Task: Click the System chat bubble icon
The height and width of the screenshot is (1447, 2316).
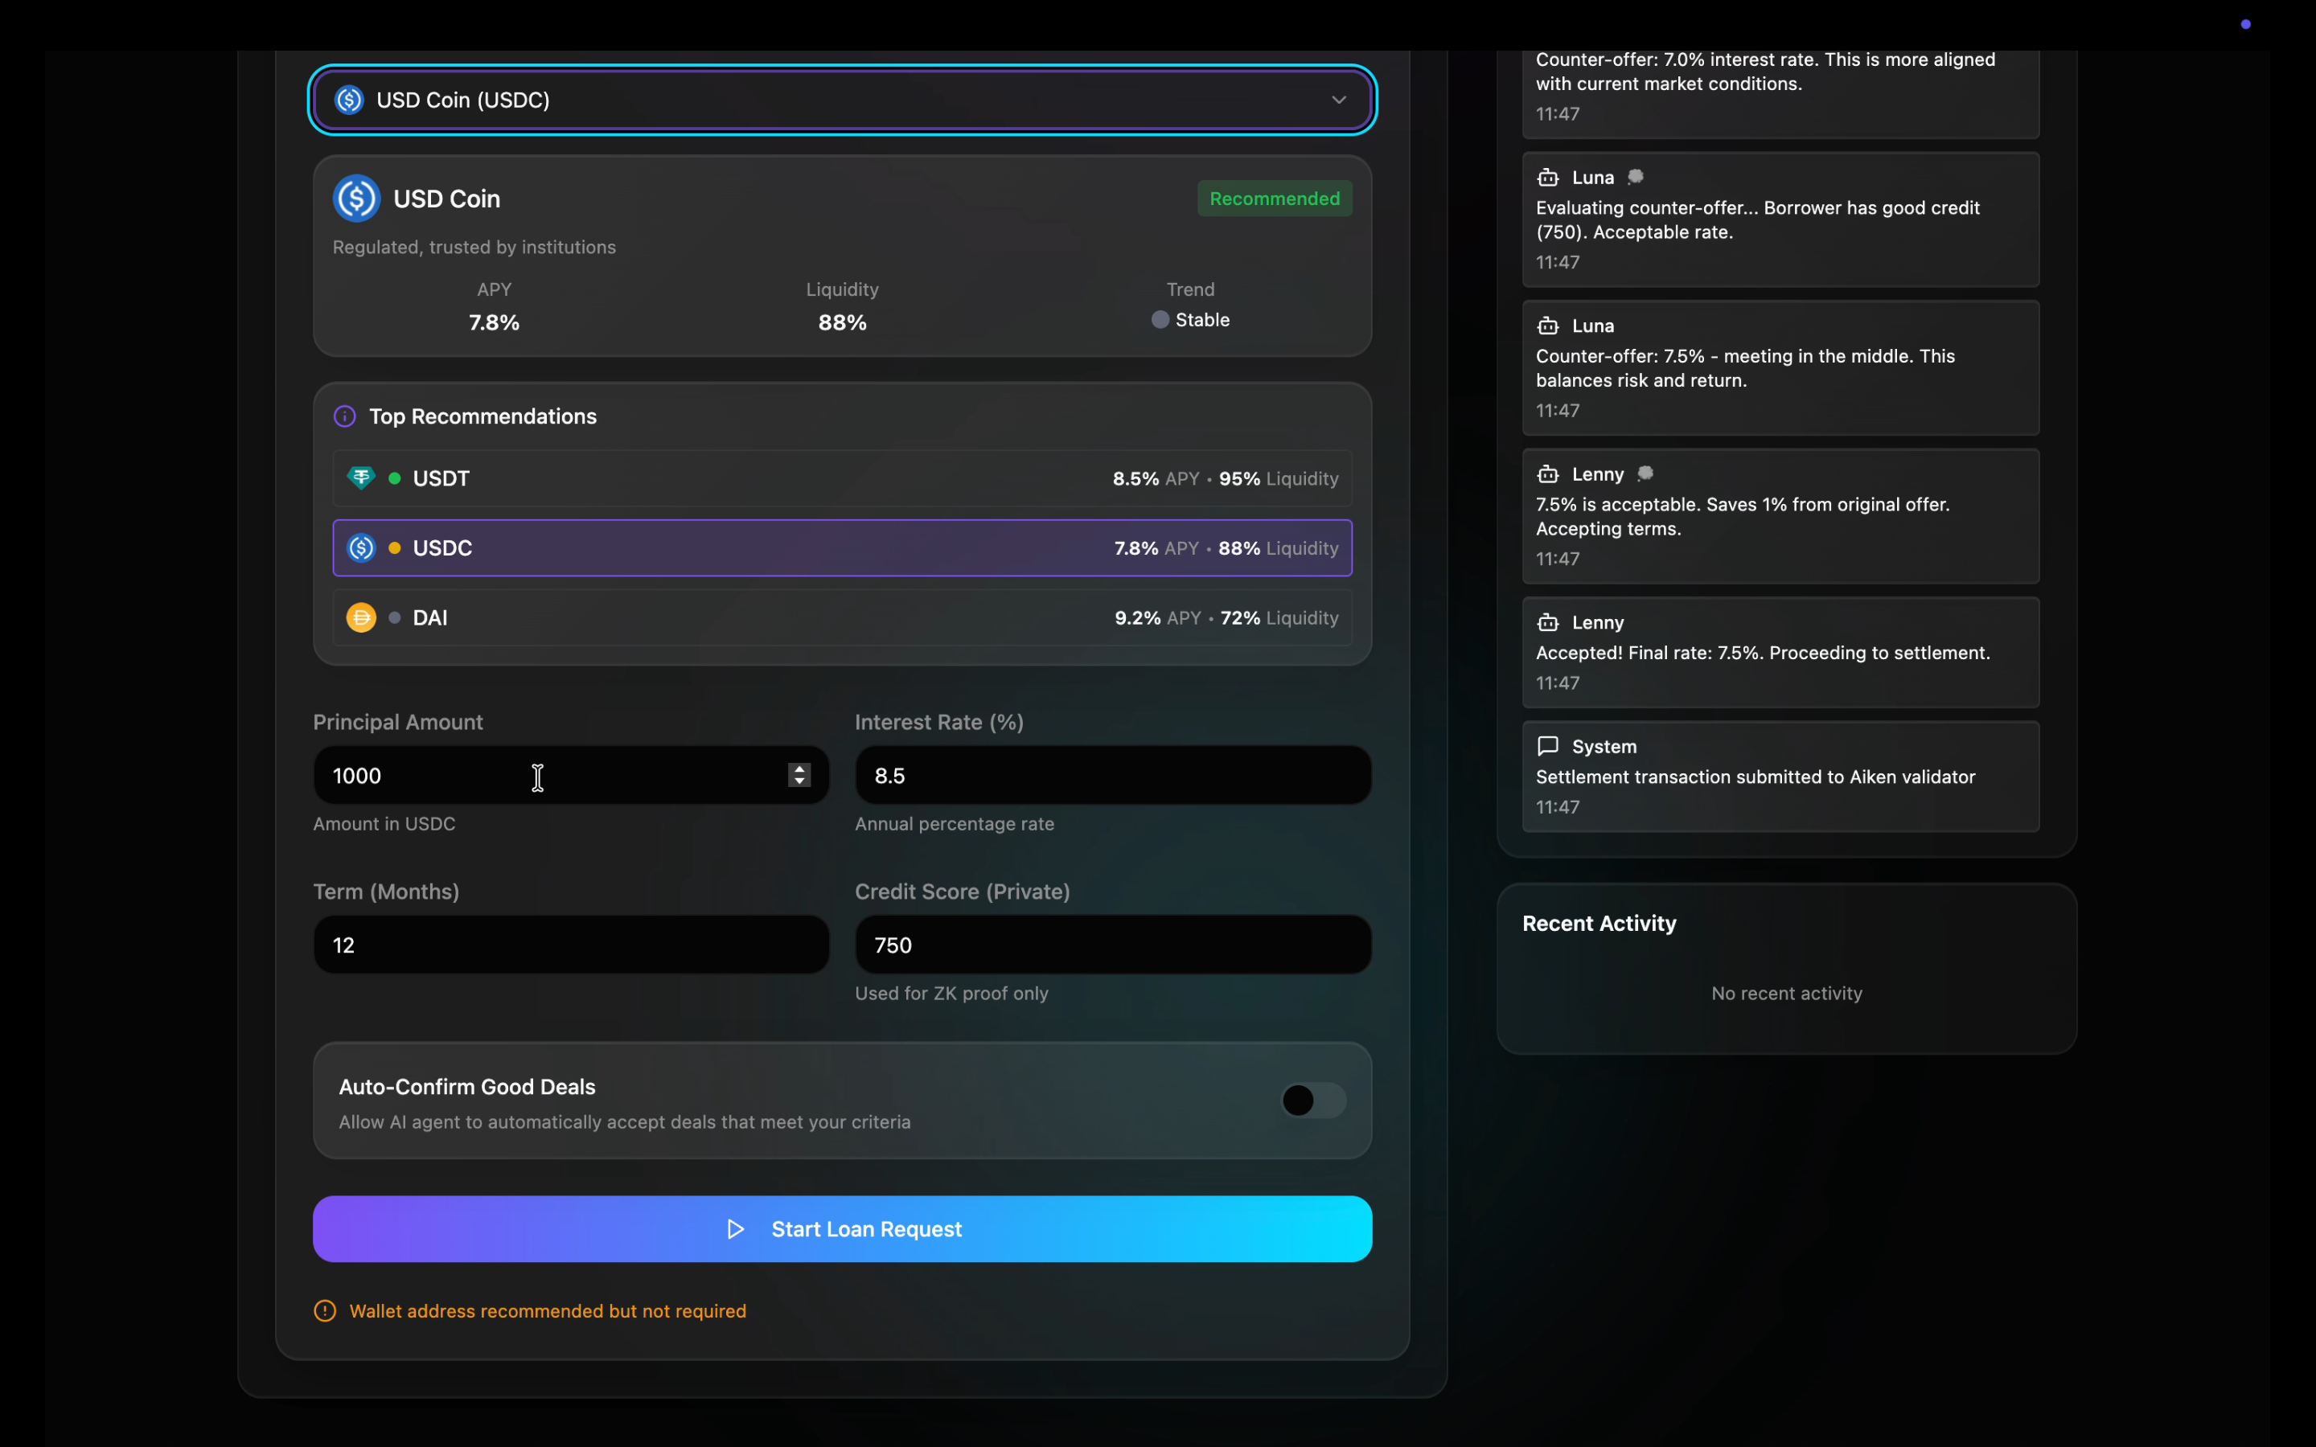Action: [1547, 745]
